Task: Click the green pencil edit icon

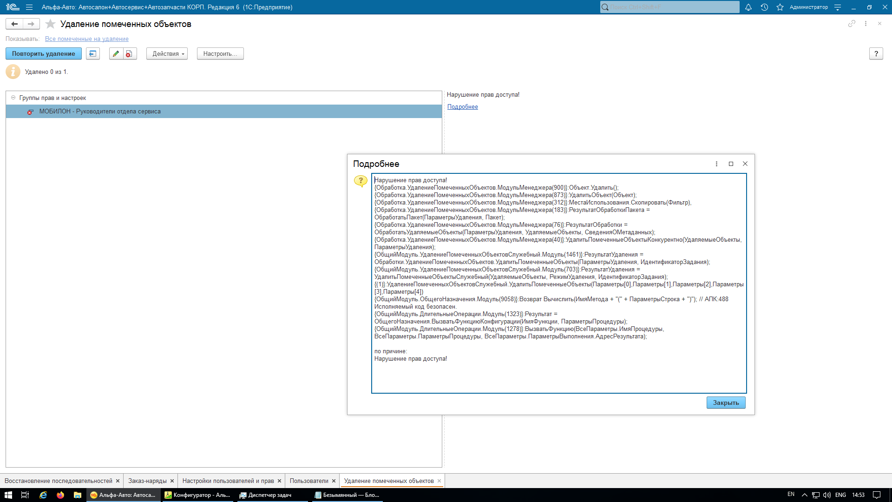Action: [x=116, y=53]
